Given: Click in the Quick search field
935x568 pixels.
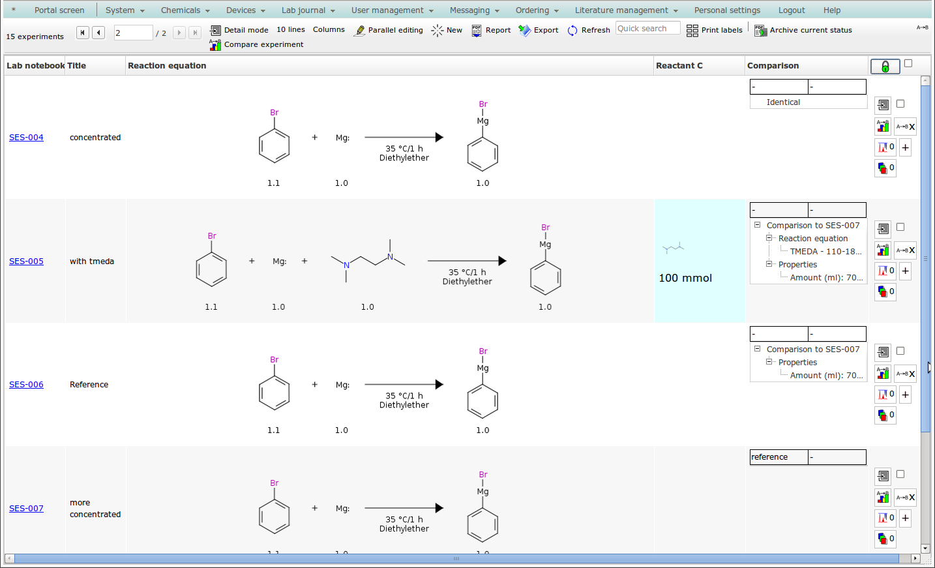Looking at the screenshot, I should (647, 29).
